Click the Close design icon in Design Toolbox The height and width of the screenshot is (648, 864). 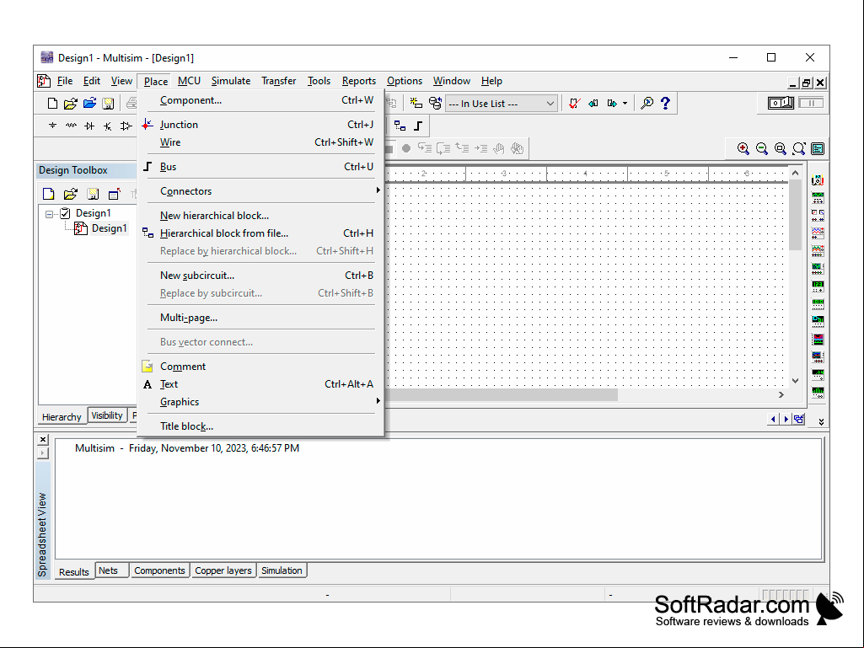pos(114,194)
